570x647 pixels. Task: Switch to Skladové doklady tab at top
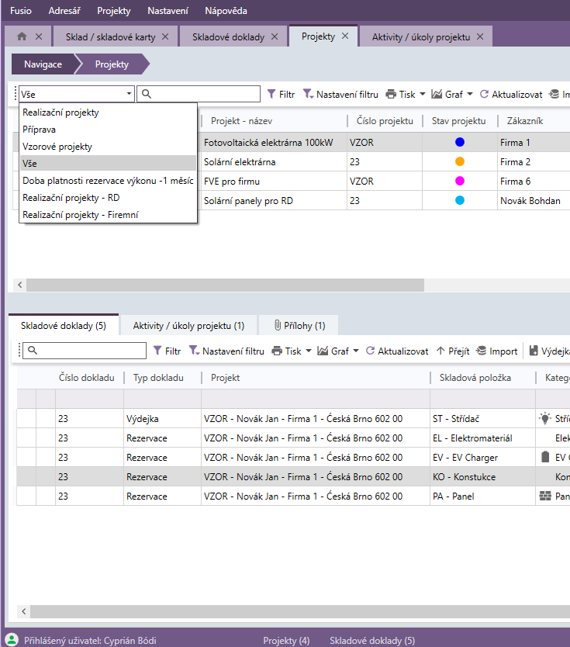[x=228, y=36]
